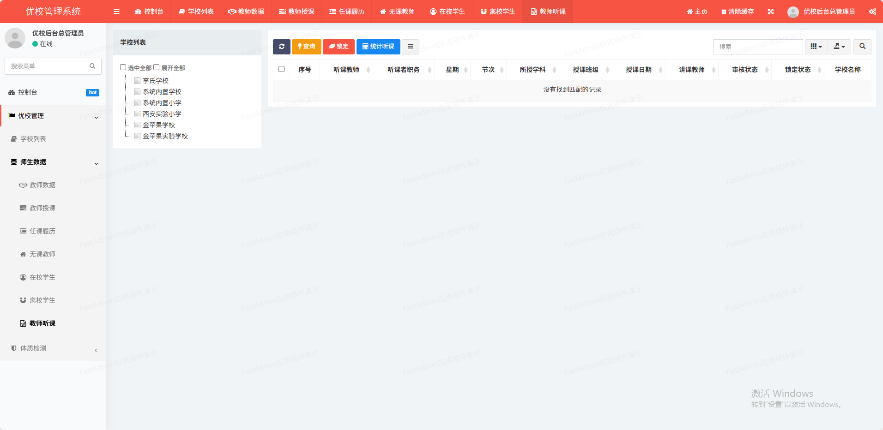This screenshot has width=883, height=430.
Task: Click the list toggle icon after 统计听课
Action: 411,47
